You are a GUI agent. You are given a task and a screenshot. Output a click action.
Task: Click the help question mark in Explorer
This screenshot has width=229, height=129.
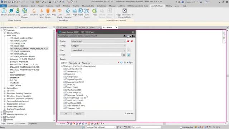click(128, 36)
